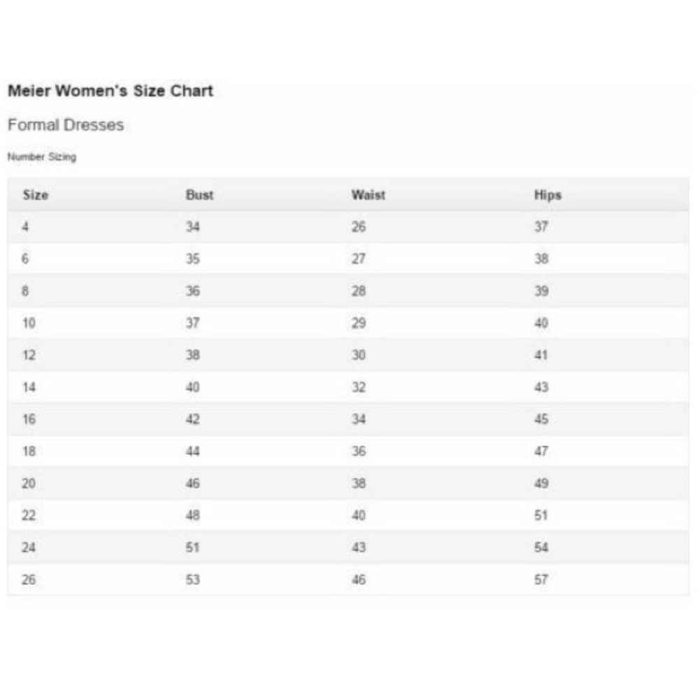Click hips value 57 in size 26 row

click(x=541, y=579)
